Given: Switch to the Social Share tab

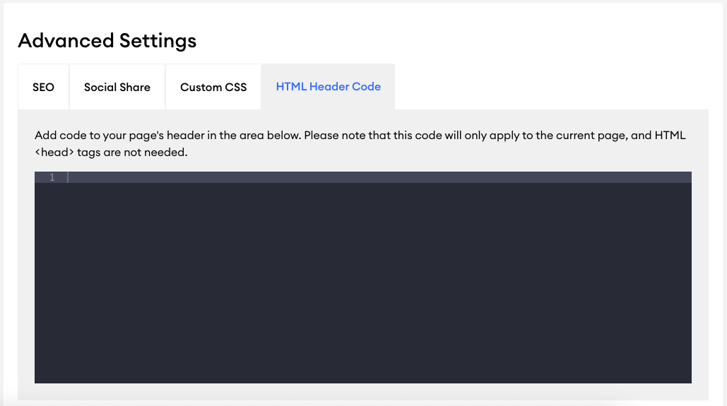Looking at the screenshot, I should [117, 87].
